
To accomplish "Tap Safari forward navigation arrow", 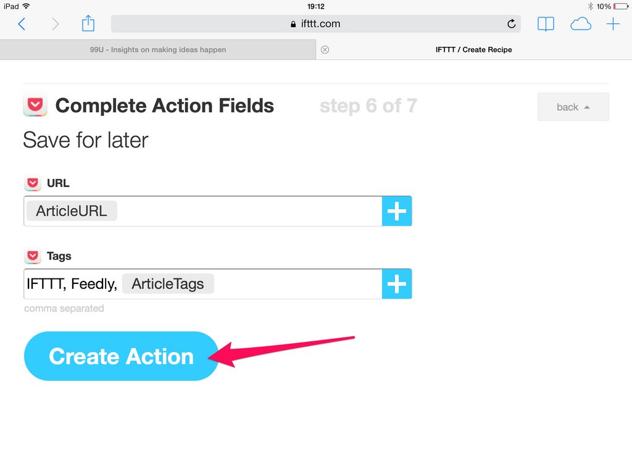I will click(56, 24).
